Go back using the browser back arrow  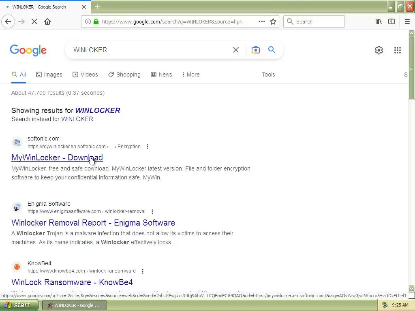point(8,21)
